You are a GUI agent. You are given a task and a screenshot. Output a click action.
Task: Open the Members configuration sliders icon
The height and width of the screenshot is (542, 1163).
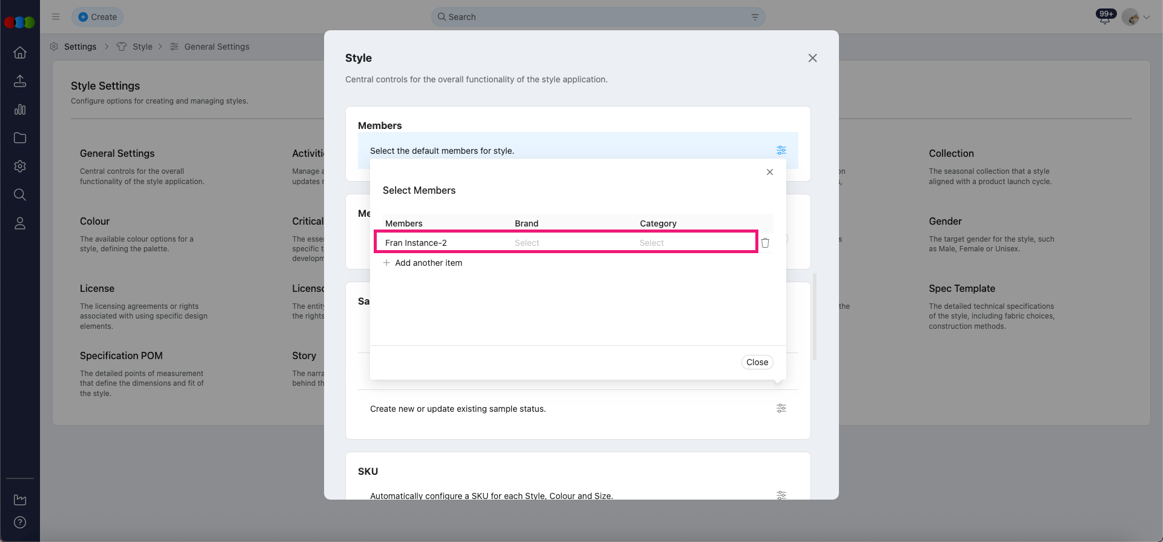click(781, 150)
